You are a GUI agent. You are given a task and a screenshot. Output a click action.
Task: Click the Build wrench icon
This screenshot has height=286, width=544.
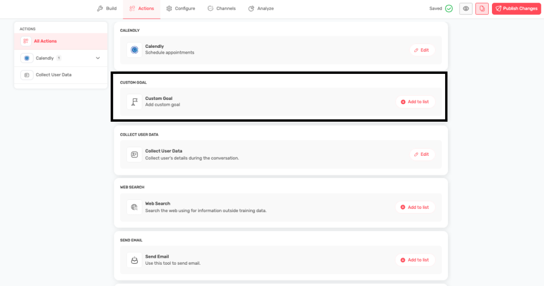[x=100, y=9]
